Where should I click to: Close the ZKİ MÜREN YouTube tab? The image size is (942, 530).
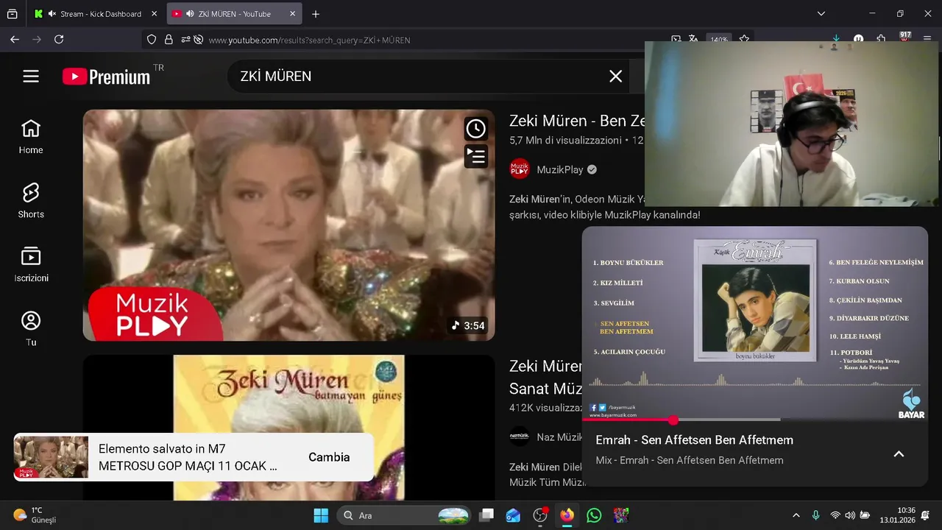292,14
